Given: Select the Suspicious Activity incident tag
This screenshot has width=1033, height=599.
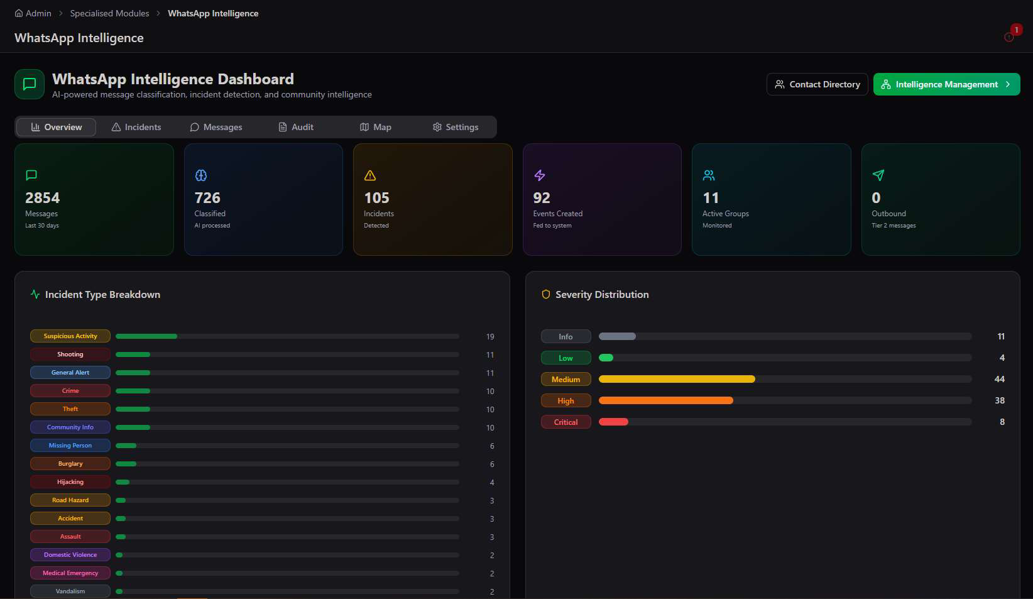Looking at the screenshot, I should [70, 336].
